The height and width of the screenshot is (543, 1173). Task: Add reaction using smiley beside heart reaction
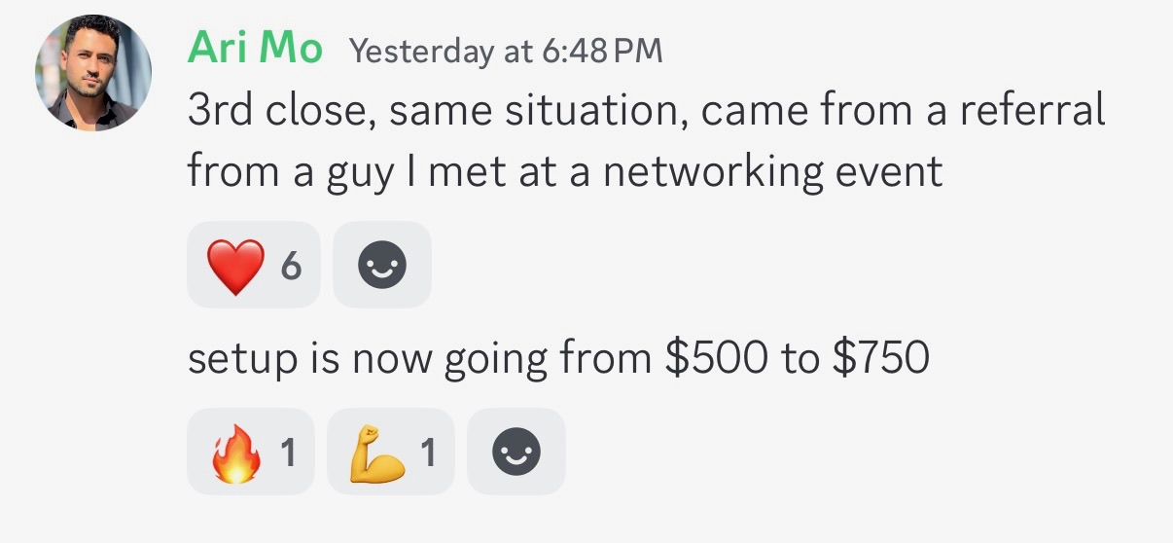[382, 265]
